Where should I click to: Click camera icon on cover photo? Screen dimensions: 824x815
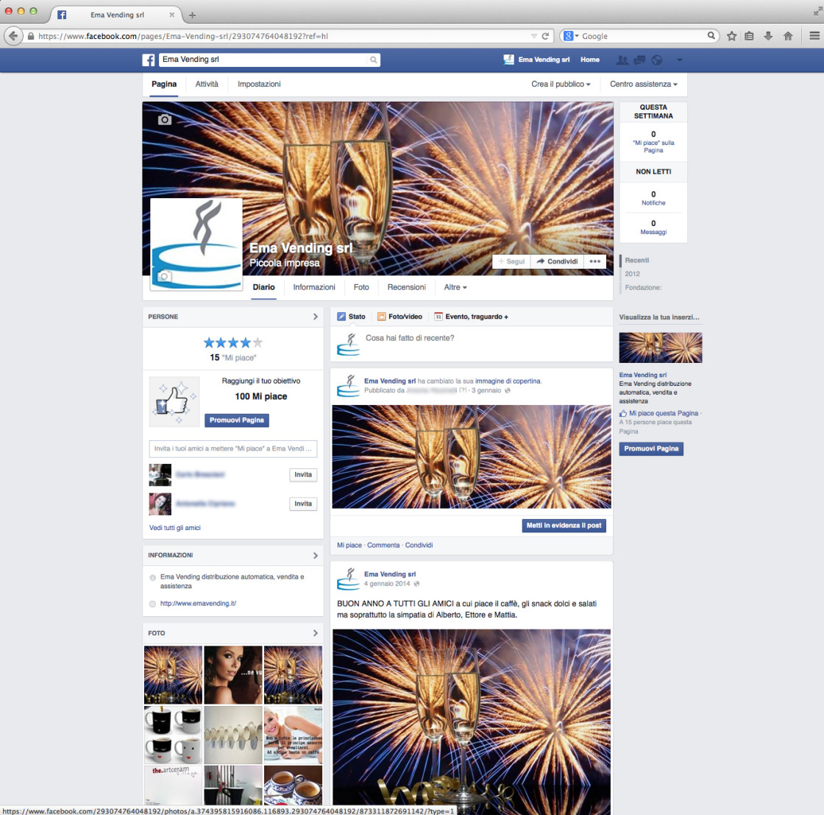[x=165, y=119]
